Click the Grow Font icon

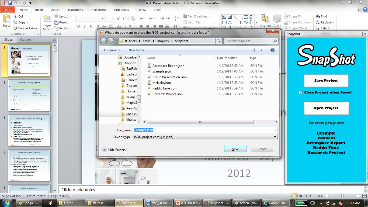click(x=118, y=19)
